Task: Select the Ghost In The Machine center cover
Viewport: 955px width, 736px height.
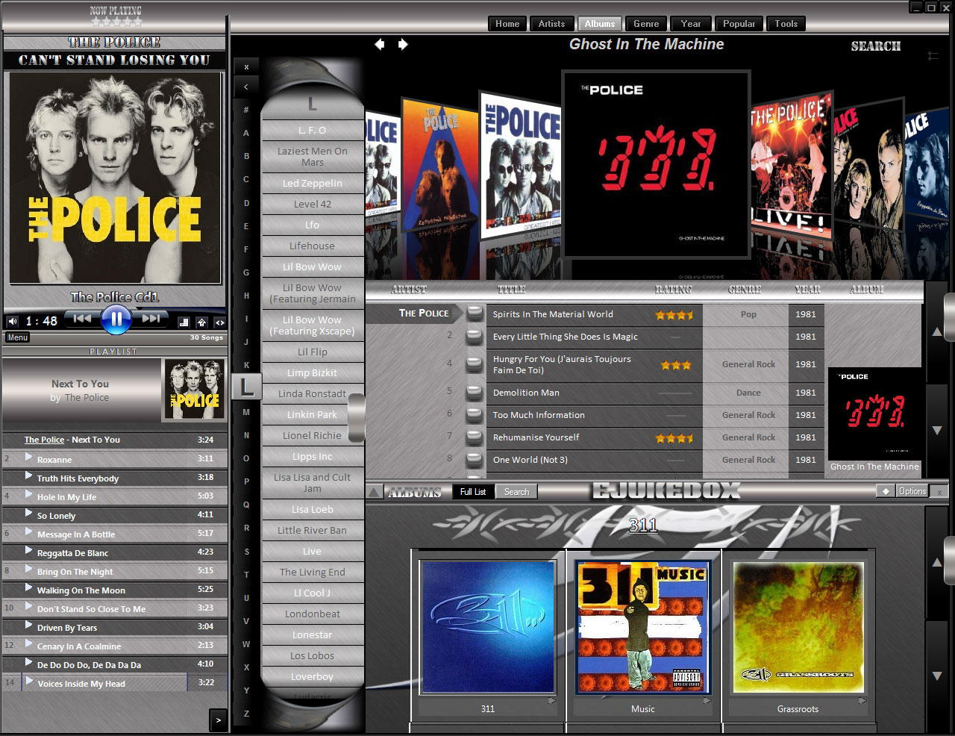Action: [656, 164]
